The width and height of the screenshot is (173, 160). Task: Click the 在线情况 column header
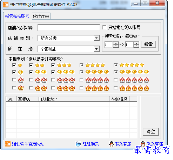click(x=119, y=99)
